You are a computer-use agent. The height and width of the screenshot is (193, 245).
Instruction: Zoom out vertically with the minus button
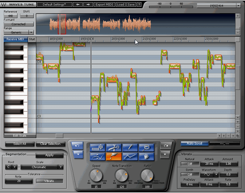238,126
